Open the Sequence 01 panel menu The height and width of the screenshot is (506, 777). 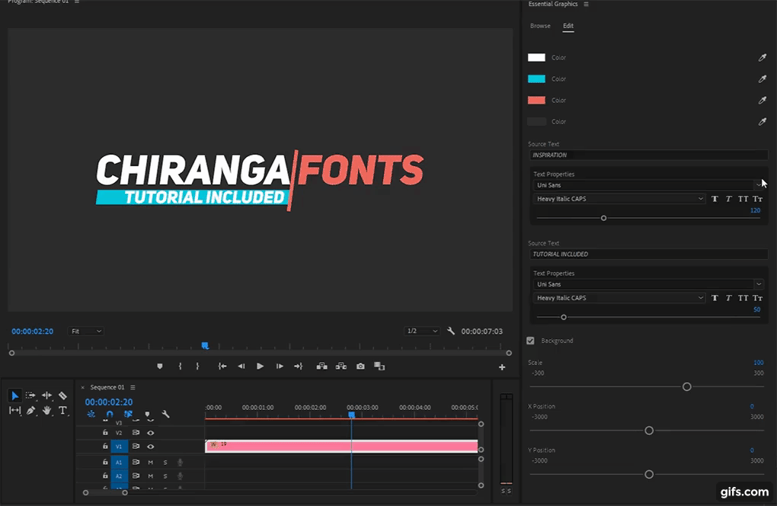[133, 387]
